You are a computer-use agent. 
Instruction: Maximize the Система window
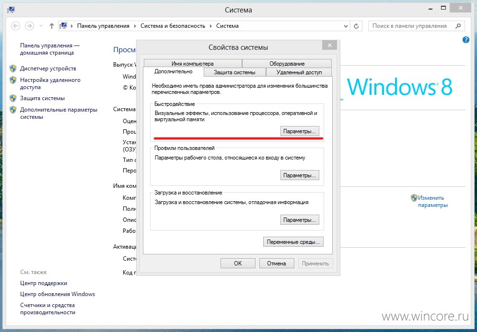tap(443, 8)
